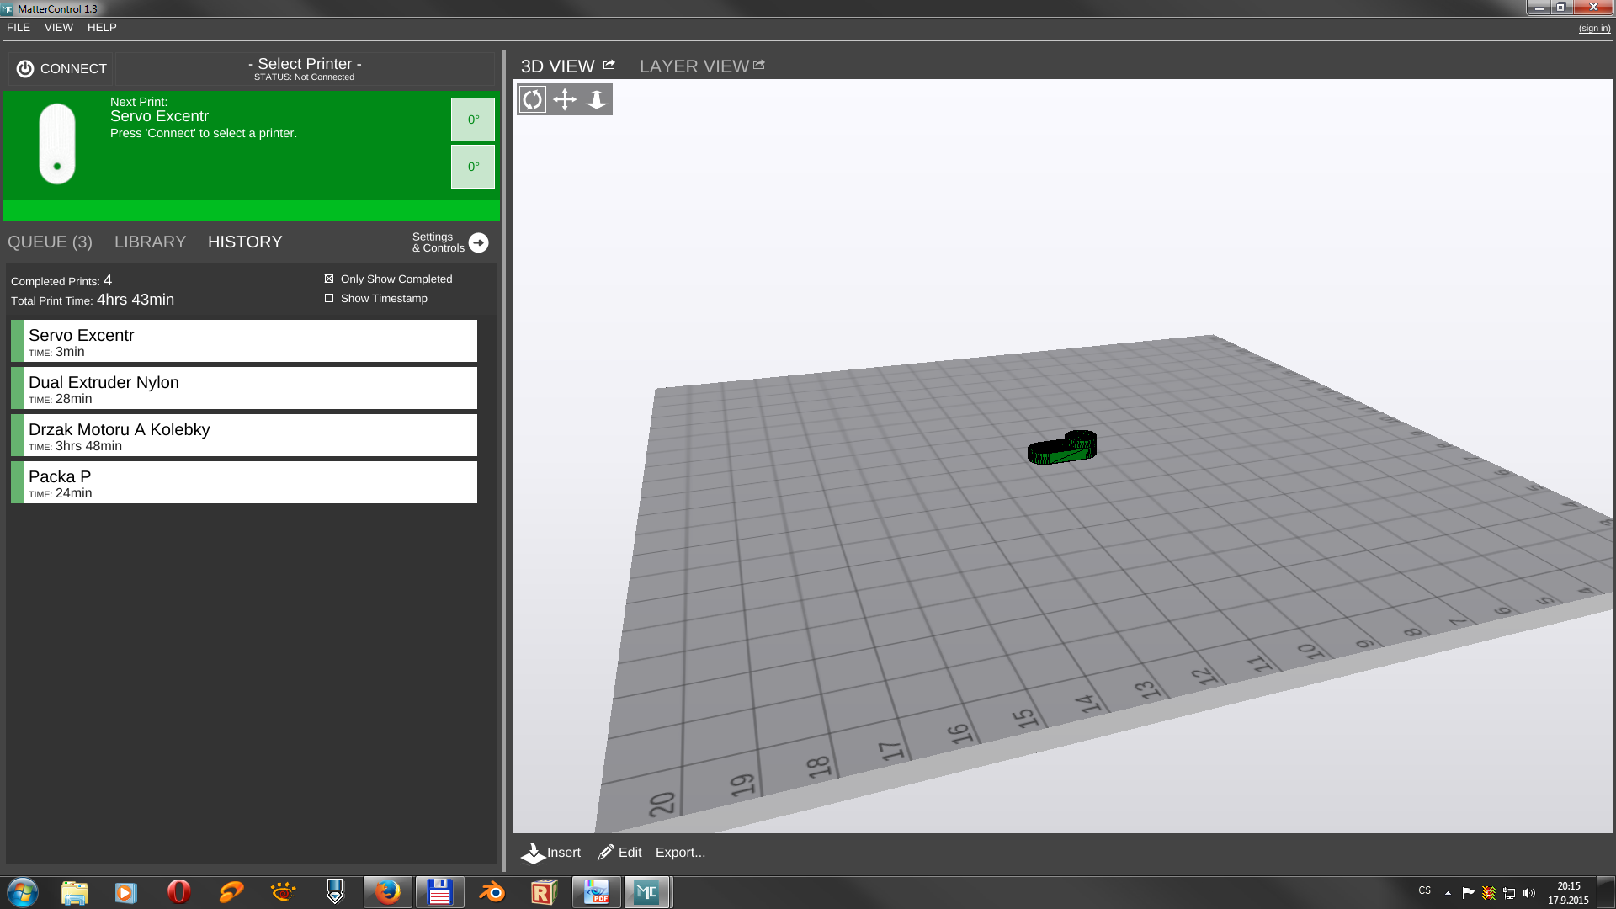1616x909 pixels.
Task: Select the Zoom/scale view tool icon
Action: (x=596, y=99)
